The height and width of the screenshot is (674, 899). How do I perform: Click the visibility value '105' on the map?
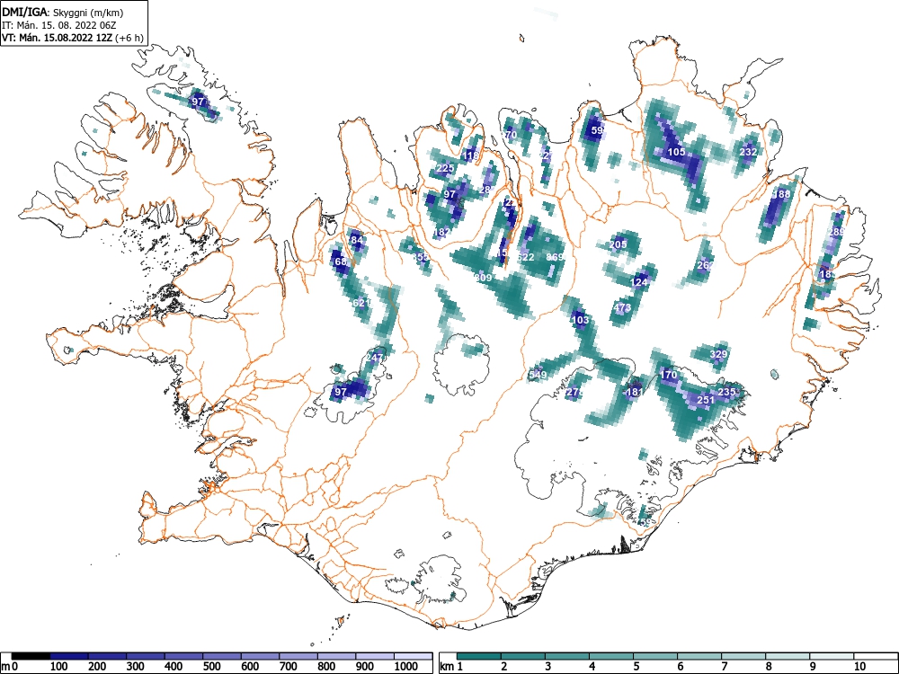pos(677,152)
